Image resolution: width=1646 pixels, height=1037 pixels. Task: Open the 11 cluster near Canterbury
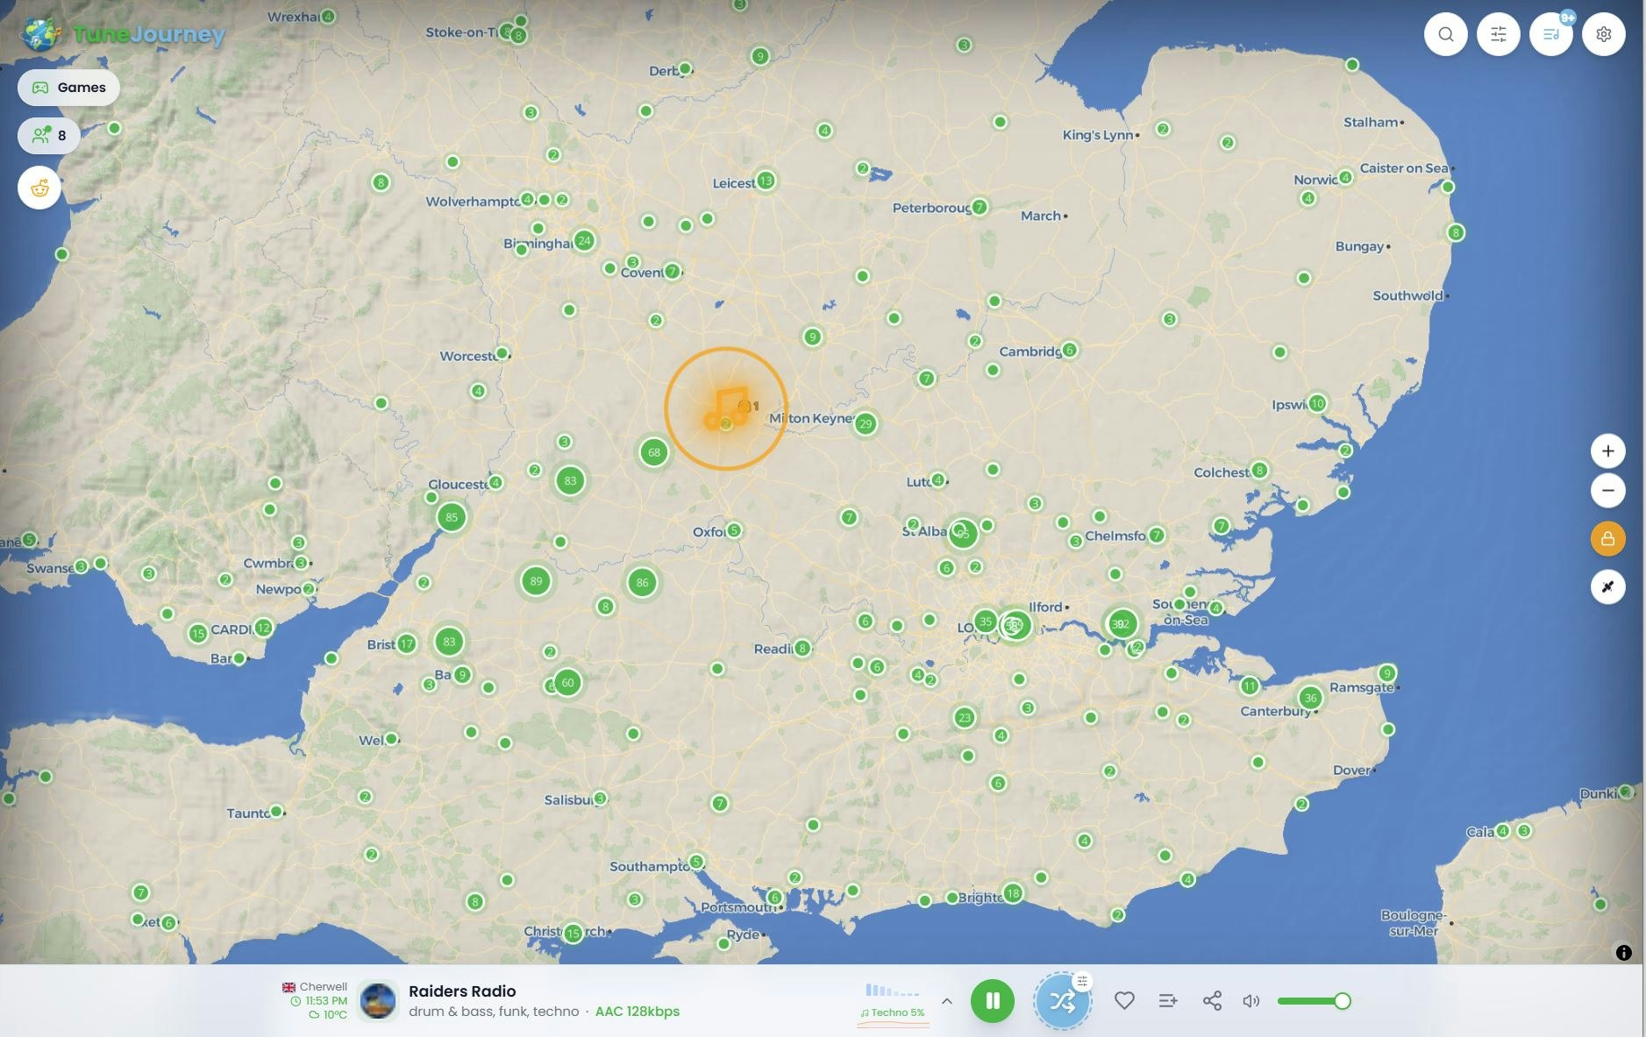(x=1250, y=685)
